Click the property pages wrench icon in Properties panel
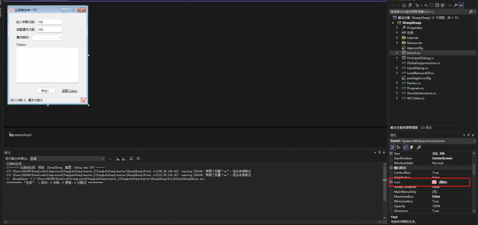This screenshot has height=225, width=478. pyautogui.click(x=419, y=147)
